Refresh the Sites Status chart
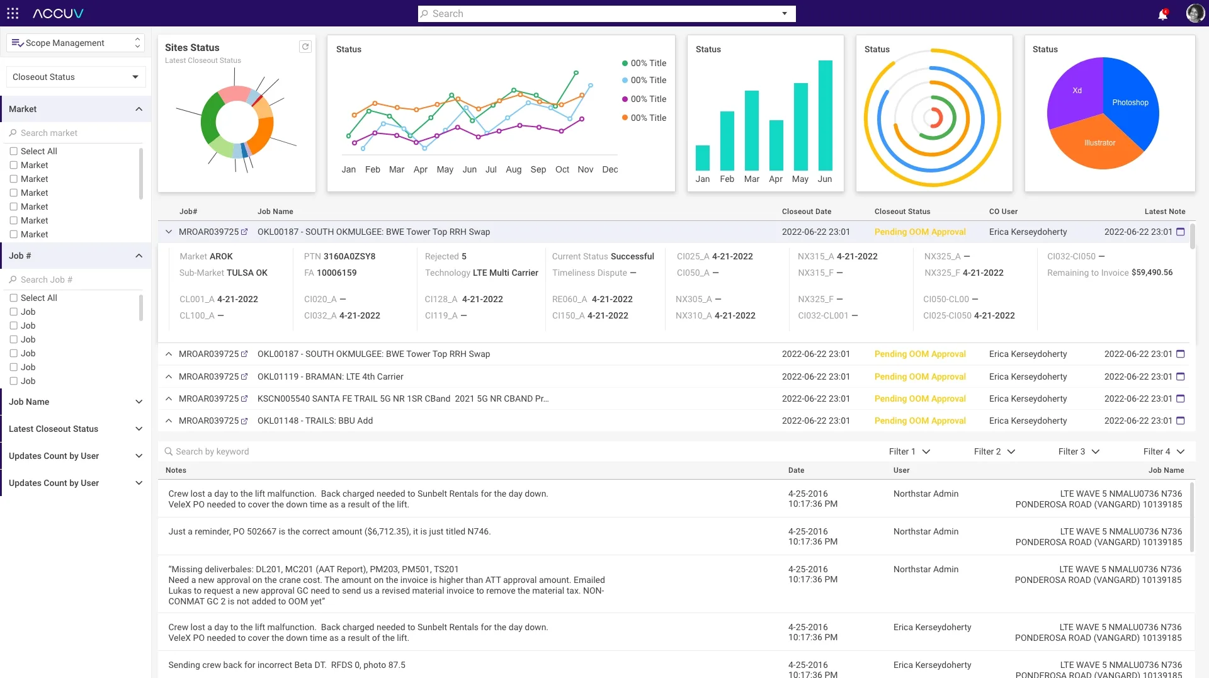 305,47
